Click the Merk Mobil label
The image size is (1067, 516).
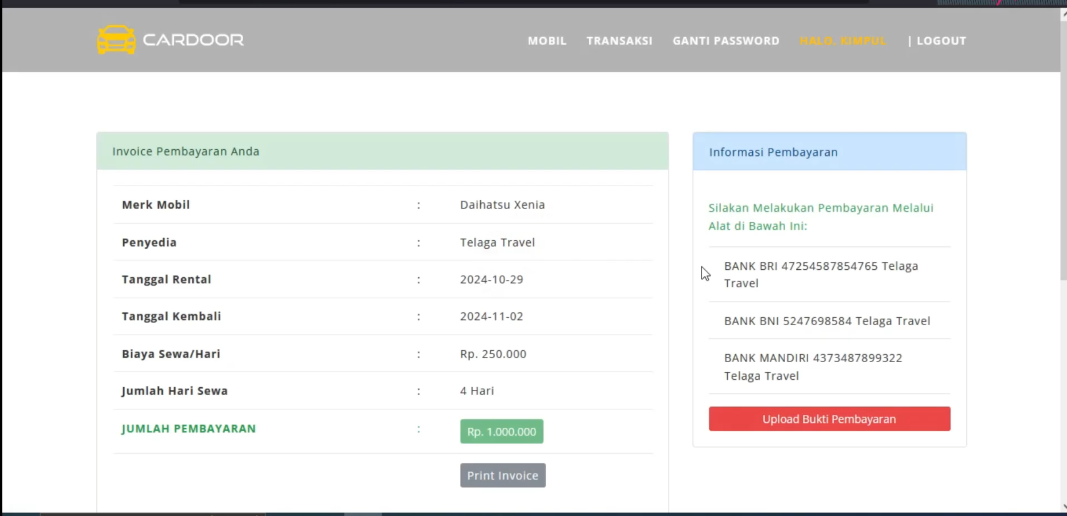point(156,204)
